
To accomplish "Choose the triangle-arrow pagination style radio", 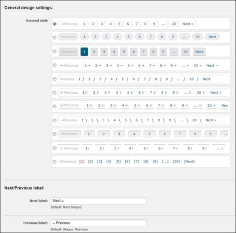I will coord(54,93).
